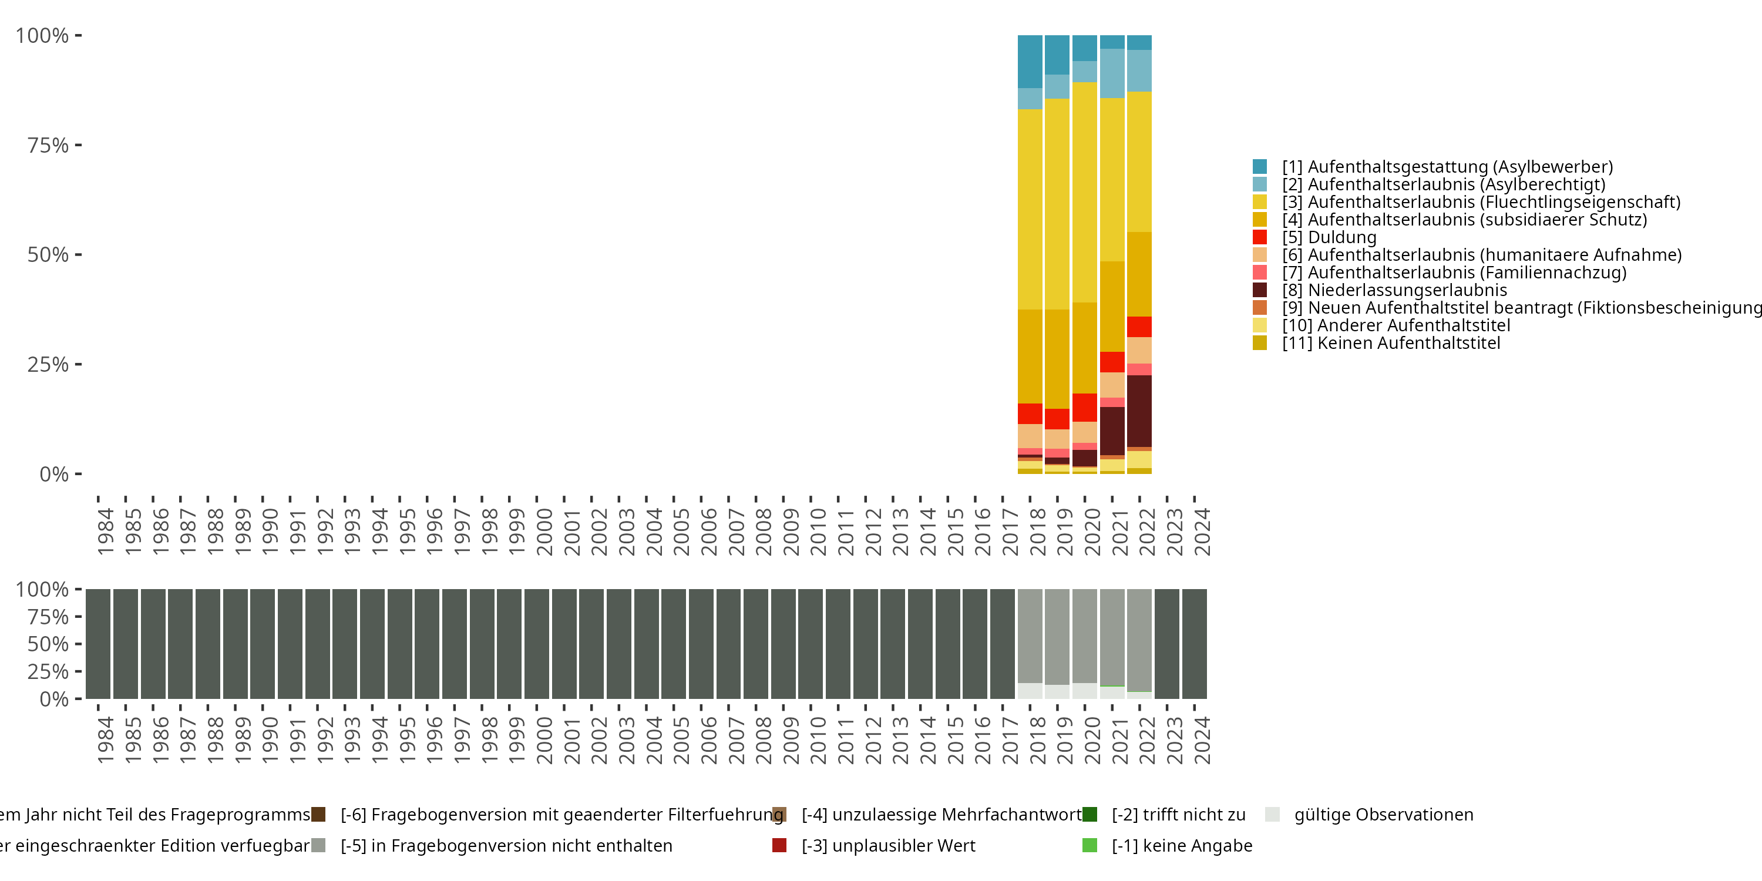Image resolution: width=1762 pixels, height=881 pixels.
Task: Click the [3] Fluechtlingseigenschaft legend label
Action: pyautogui.click(x=1481, y=202)
